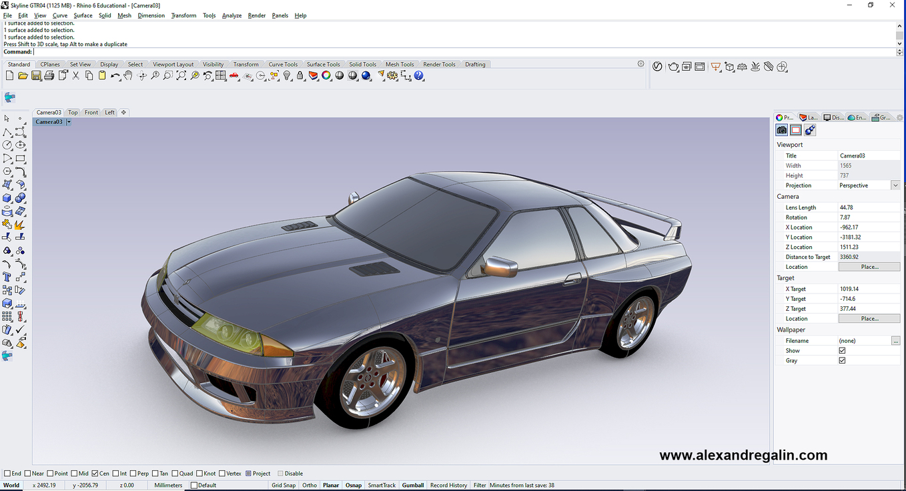Viewport: 906px width, 491px height.
Task: Add a viewport tab with plus icon
Action: (x=123, y=112)
